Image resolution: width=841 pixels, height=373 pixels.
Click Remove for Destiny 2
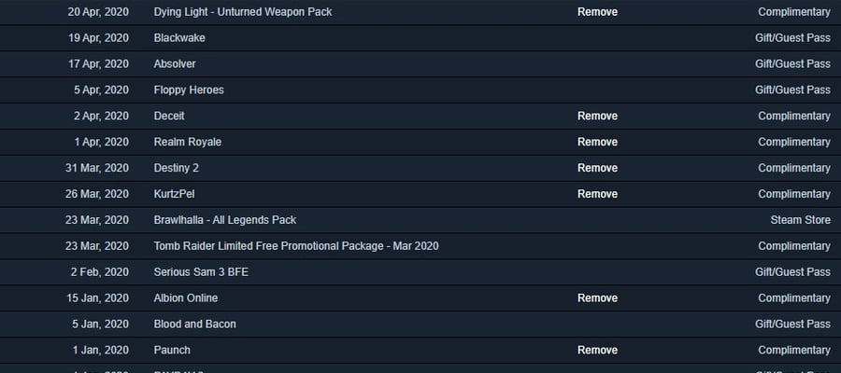coord(597,168)
